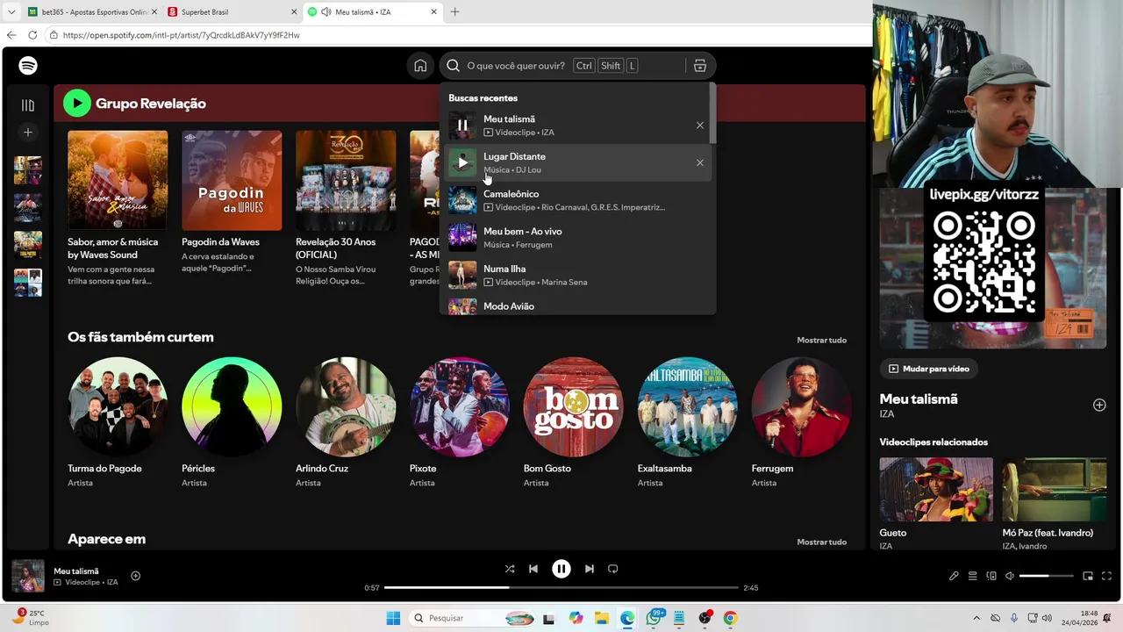Reload the page

[x=32, y=35]
